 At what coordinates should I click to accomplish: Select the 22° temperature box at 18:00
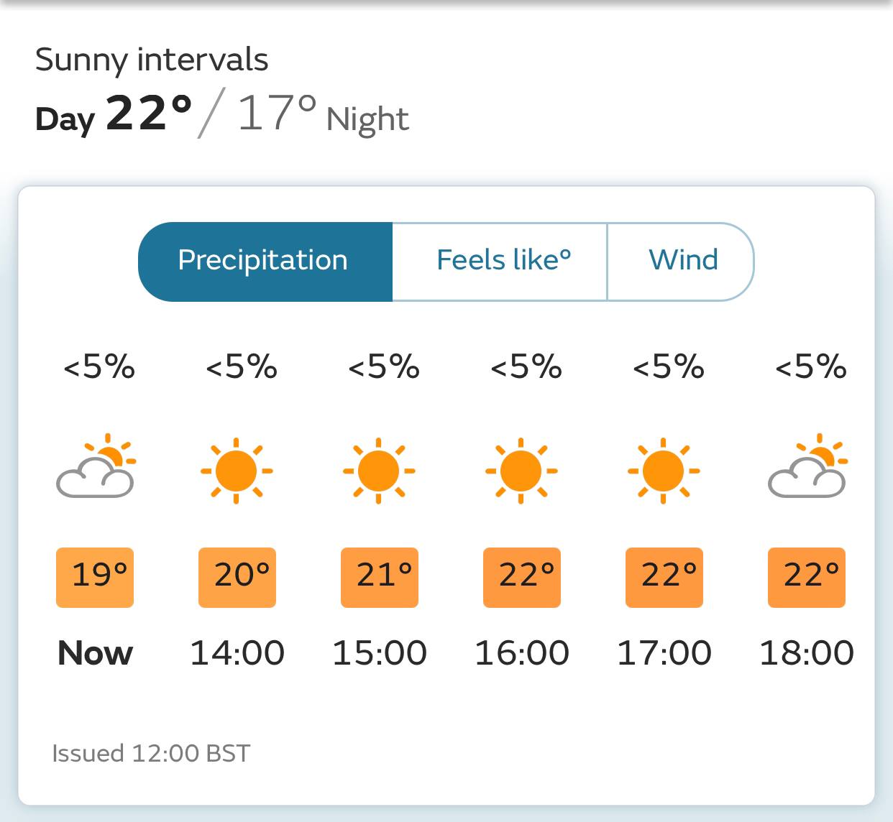[807, 578]
